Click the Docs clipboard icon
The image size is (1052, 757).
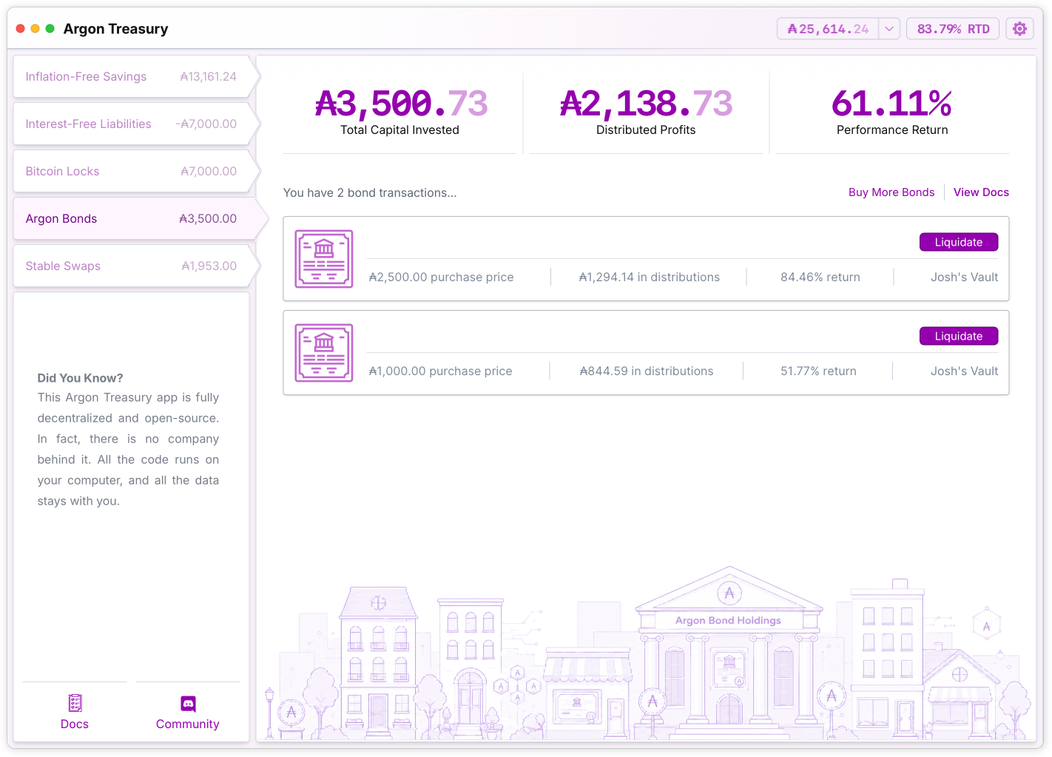pyautogui.click(x=75, y=702)
